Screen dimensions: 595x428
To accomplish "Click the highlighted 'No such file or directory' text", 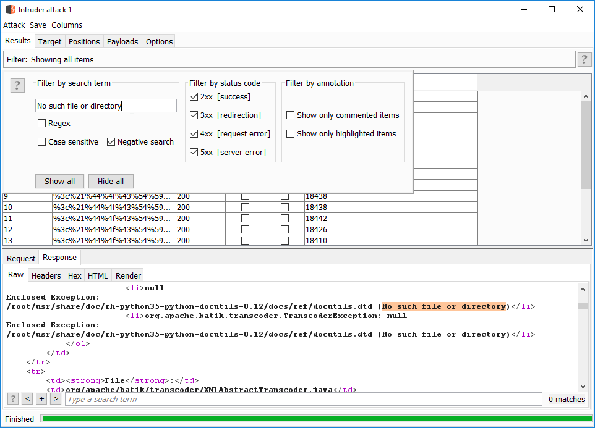I will tap(444, 306).
